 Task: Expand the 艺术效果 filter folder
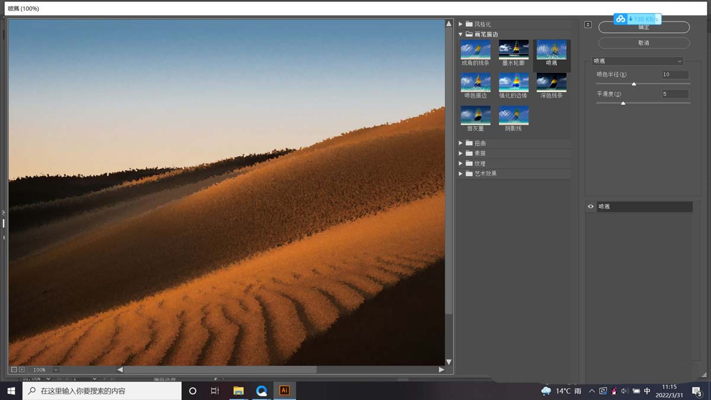tap(461, 174)
